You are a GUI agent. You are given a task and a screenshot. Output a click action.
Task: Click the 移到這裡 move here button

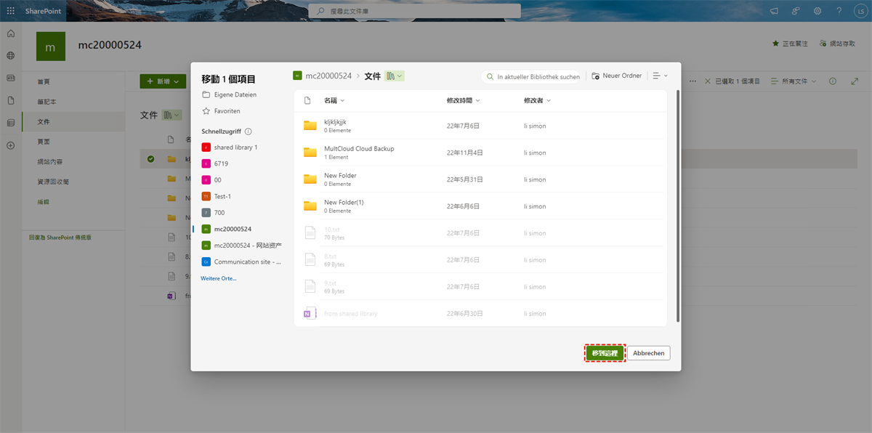(605, 353)
